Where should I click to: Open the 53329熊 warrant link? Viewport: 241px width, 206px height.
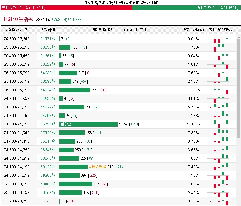point(48,64)
